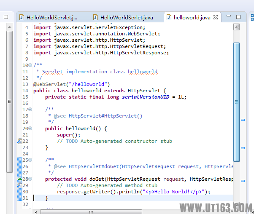Collapse the doGet Javadoc at line 25
This screenshot has height=214, width=254.
pyautogui.click(x=30, y=160)
